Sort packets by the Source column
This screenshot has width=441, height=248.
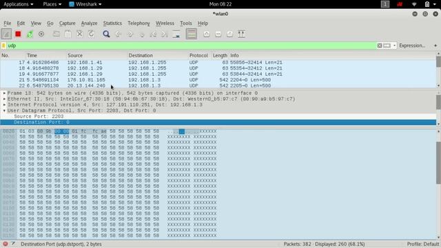tap(96, 55)
